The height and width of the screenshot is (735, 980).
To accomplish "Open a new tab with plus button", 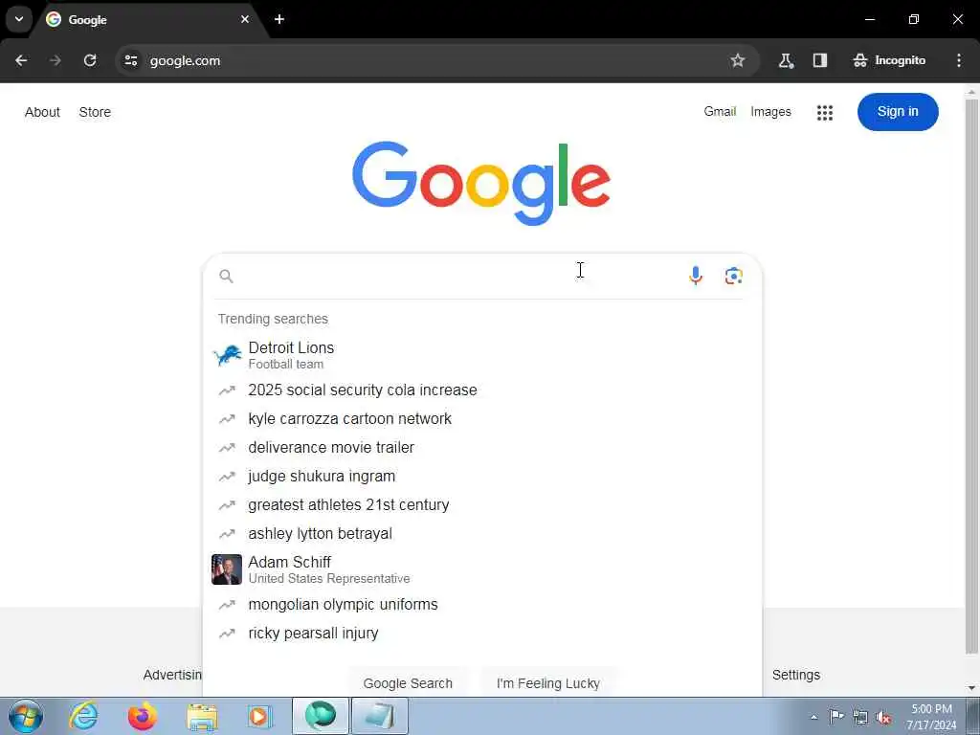I will (x=279, y=19).
